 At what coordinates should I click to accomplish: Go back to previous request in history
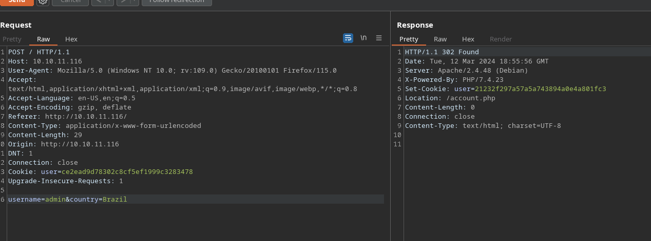click(98, 2)
